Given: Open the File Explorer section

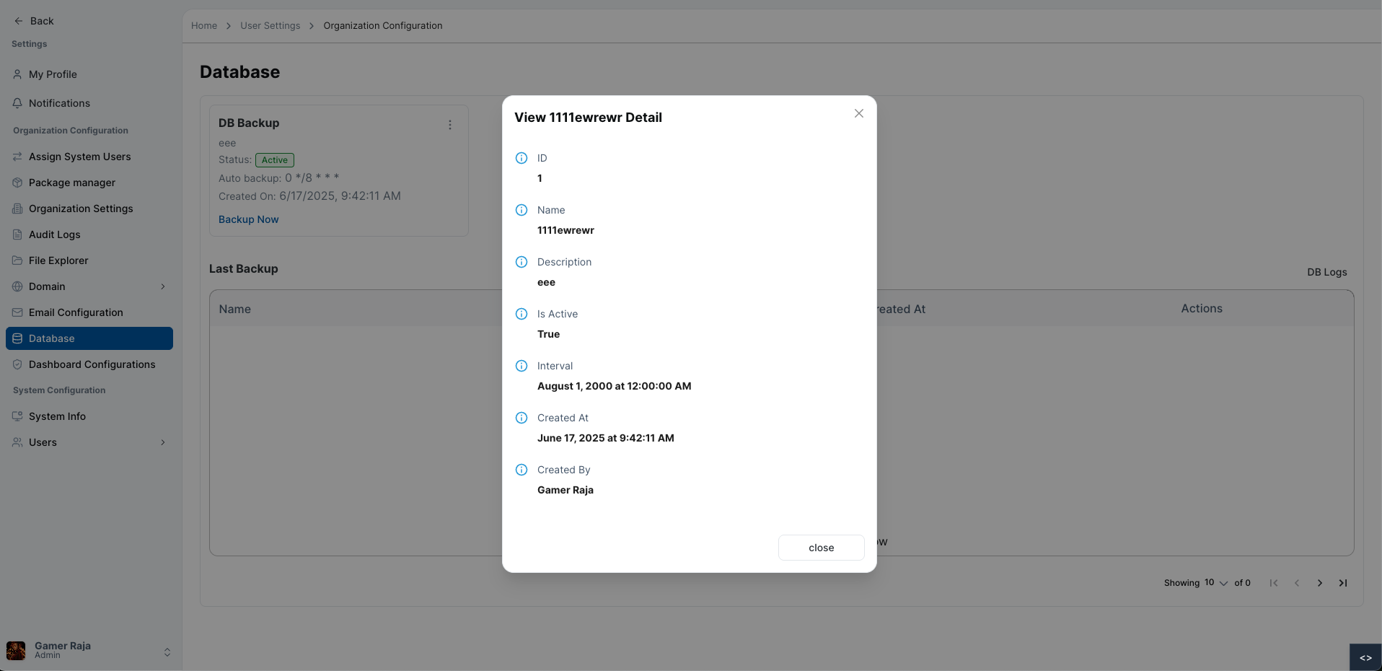Looking at the screenshot, I should click(58, 260).
